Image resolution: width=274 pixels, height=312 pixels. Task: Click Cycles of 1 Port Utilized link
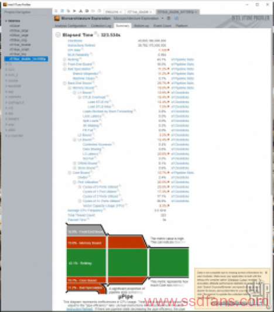(100, 191)
